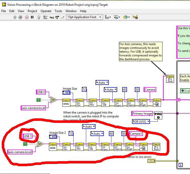Click the lower Camera Set FPS node
The image size is (190, 174).
tap(79, 147)
